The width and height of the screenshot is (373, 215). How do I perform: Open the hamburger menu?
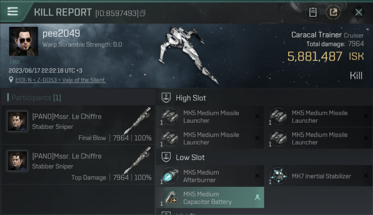[13, 11]
